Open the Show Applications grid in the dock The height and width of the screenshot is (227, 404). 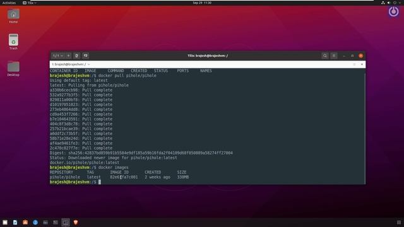tap(399, 223)
